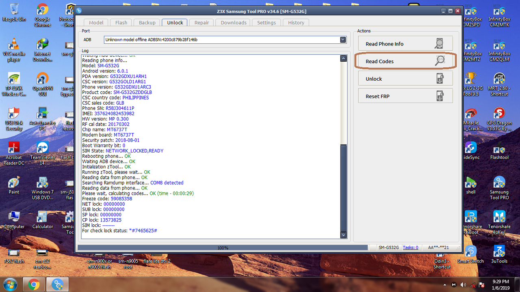This screenshot has height=292, width=520.
Task: Click the log scrollbar down arrow
Action: click(x=343, y=235)
